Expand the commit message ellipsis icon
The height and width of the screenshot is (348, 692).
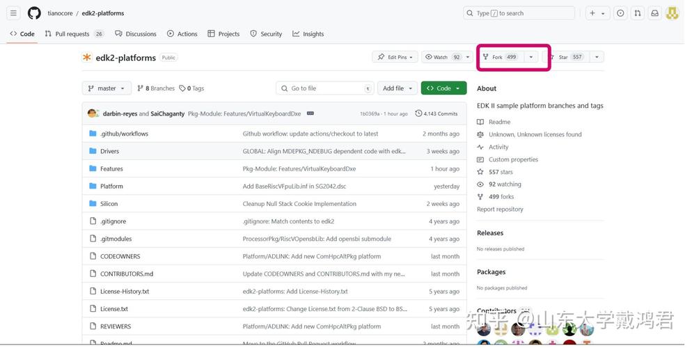point(310,113)
